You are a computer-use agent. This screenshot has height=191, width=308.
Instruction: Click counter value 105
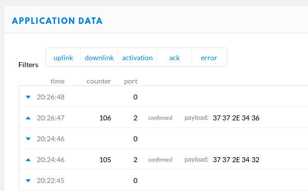[105, 160]
